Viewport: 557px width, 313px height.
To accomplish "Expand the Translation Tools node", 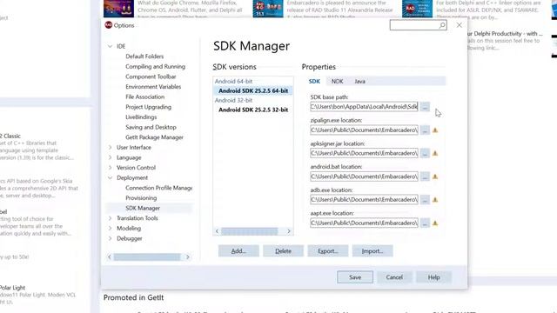I will [x=111, y=218].
